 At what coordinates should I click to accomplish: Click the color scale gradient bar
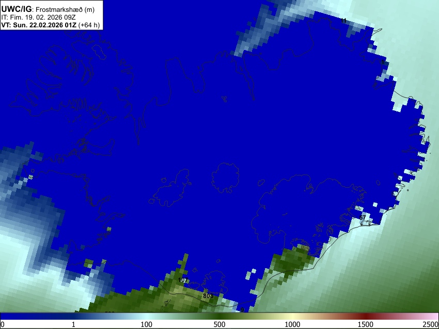[219, 316]
